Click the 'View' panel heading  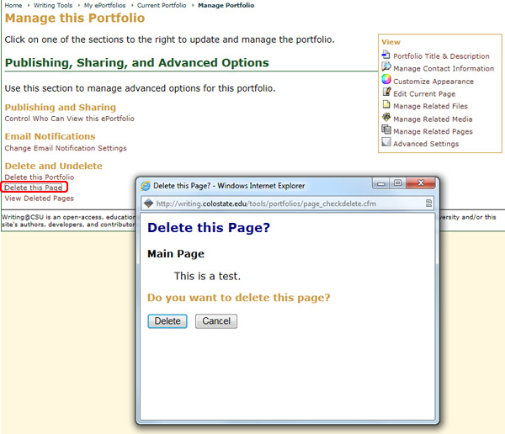(391, 42)
